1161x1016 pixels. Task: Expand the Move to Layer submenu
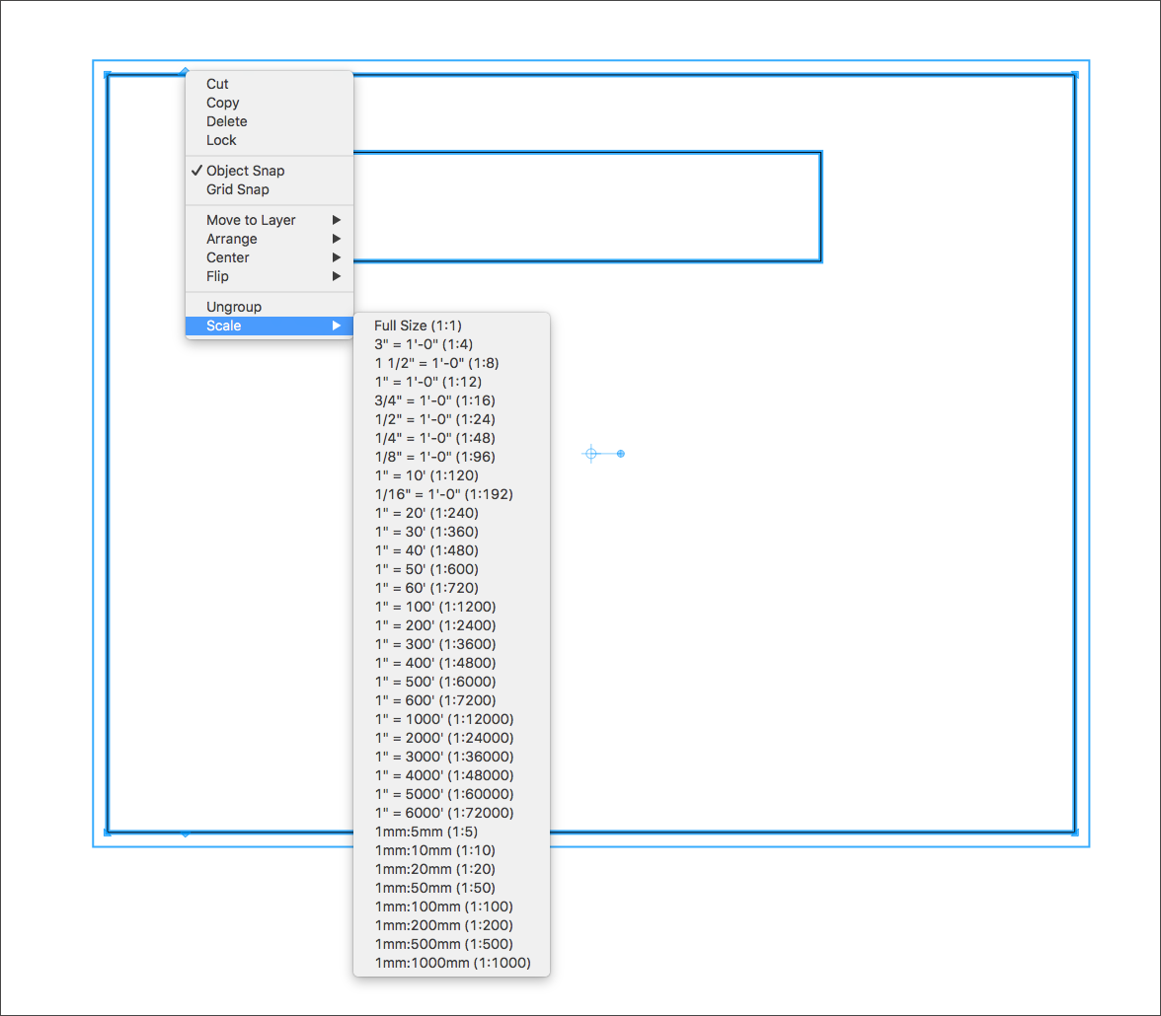250,220
